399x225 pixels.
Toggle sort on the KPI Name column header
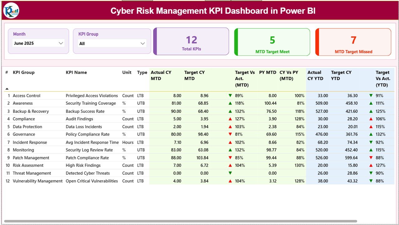(77, 72)
